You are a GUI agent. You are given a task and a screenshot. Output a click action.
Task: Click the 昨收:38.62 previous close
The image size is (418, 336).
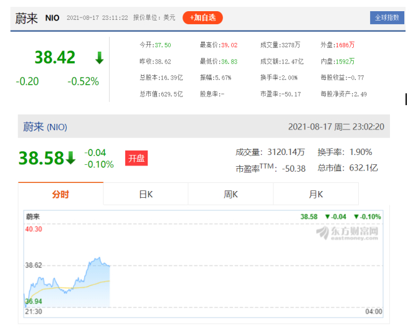click(155, 62)
